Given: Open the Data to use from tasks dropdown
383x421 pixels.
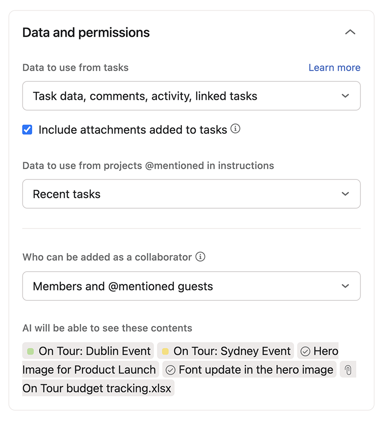Looking at the screenshot, I should click(191, 96).
